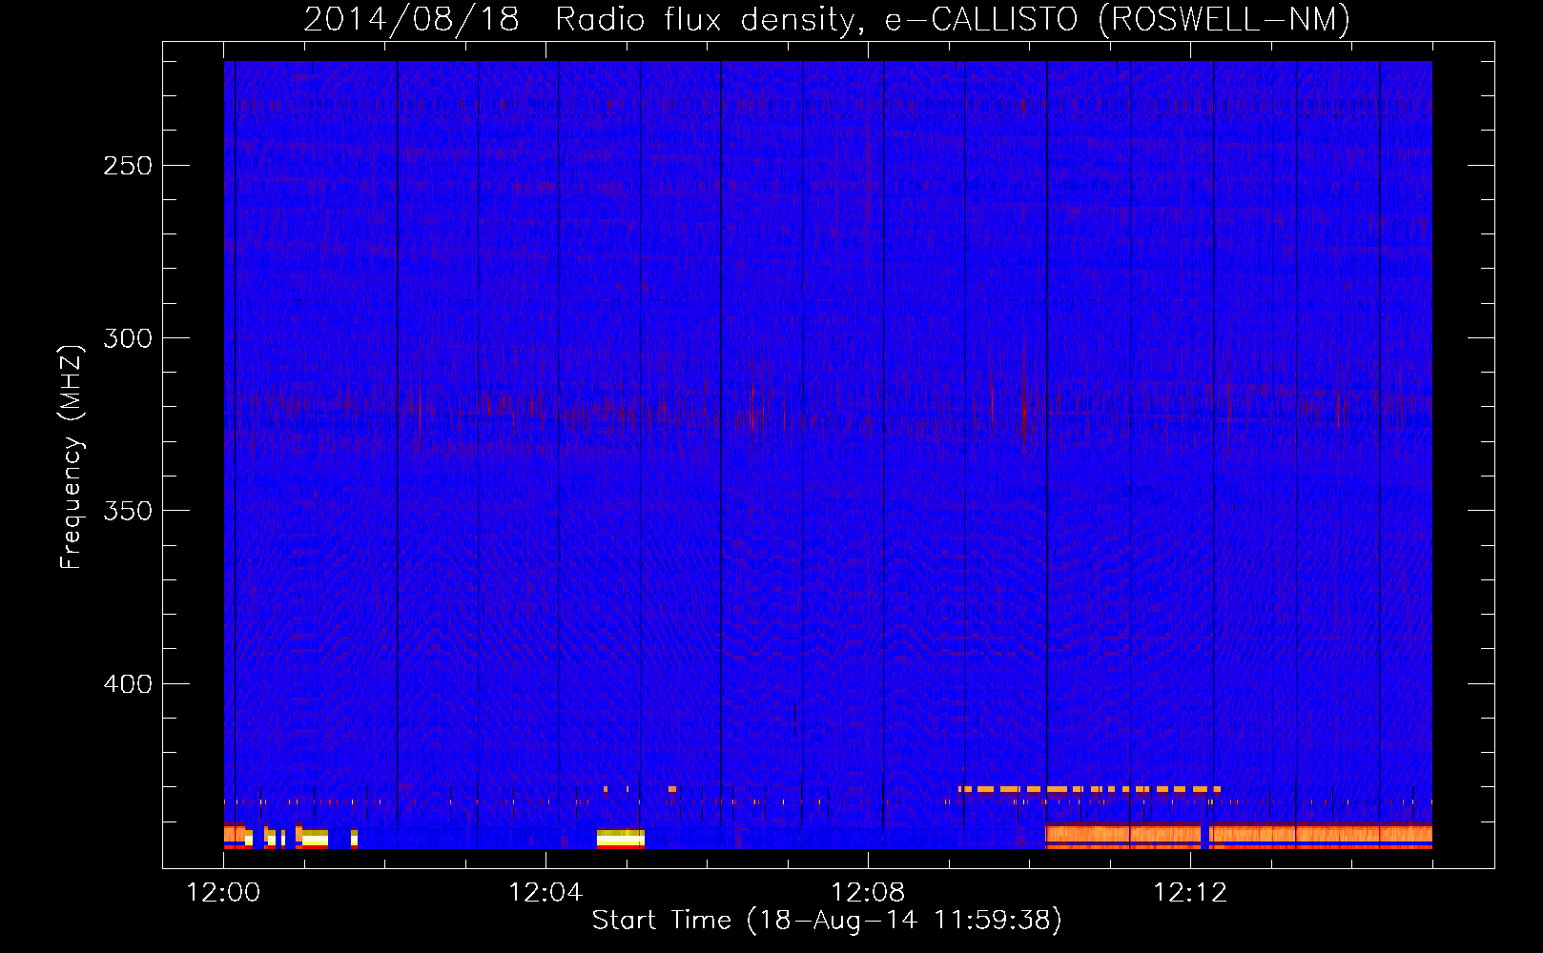Click the 350 frequency tick label

(x=128, y=511)
